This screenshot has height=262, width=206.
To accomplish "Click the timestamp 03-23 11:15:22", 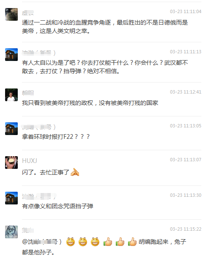I will coord(186,229).
